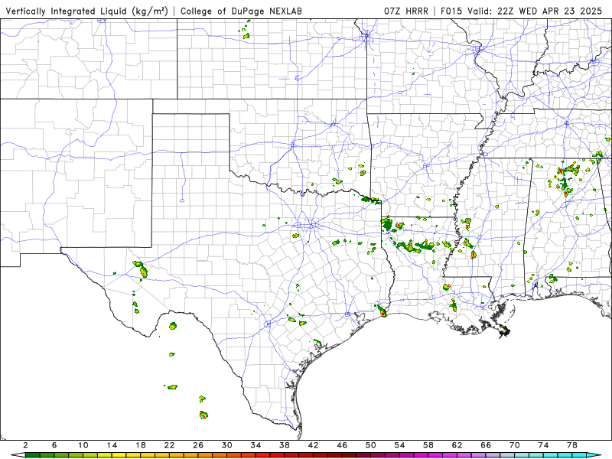Click the 'F015 Valid: 22Z WED APR 23 2025' text
This screenshot has width=612, height=459.
[x=522, y=11]
